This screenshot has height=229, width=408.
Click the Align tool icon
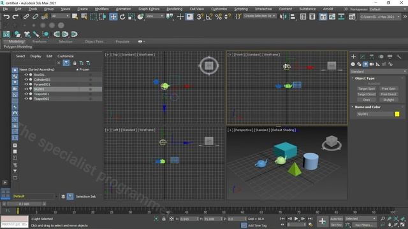[293, 17]
